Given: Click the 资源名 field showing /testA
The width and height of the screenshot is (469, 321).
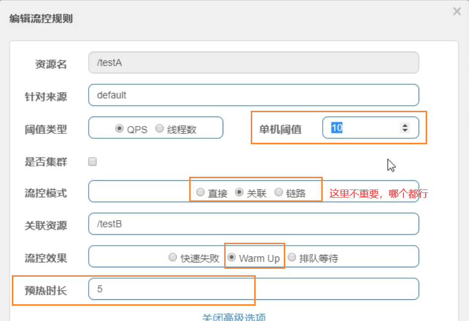Looking at the screenshot, I should [253, 63].
